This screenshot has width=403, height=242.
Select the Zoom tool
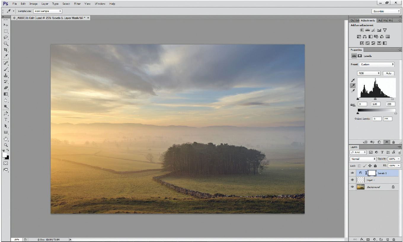coord(6,145)
